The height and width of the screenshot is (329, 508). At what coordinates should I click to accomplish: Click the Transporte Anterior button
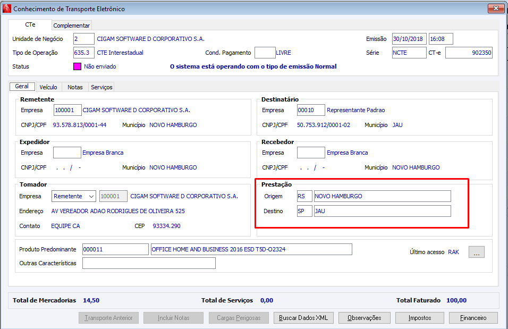click(x=108, y=318)
